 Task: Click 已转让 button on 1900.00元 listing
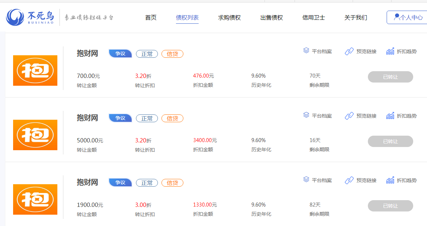pos(391,206)
